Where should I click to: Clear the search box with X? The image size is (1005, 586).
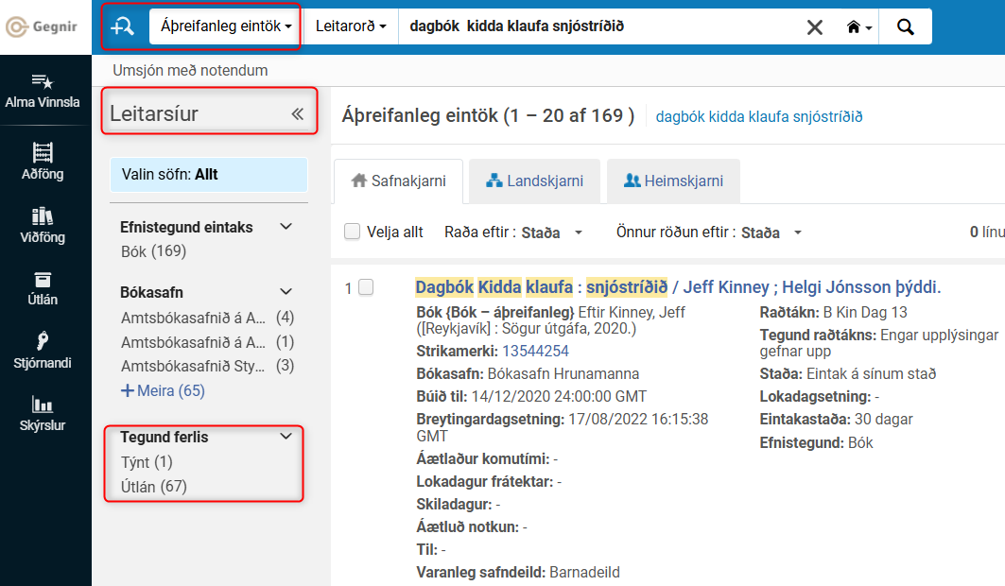(815, 26)
